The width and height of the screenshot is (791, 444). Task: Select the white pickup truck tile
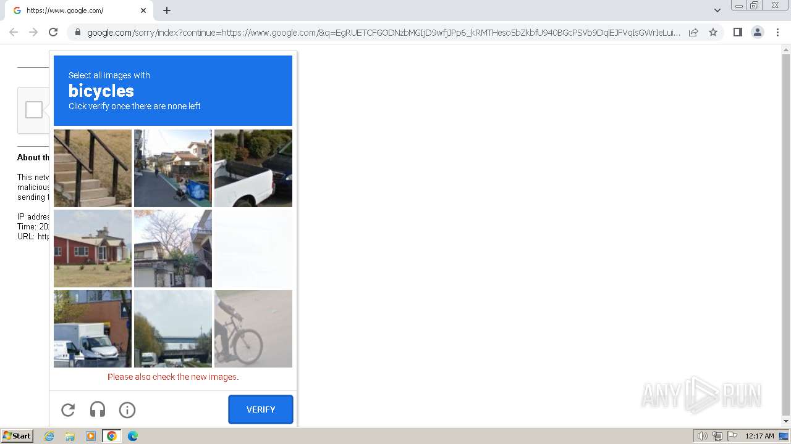click(253, 168)
